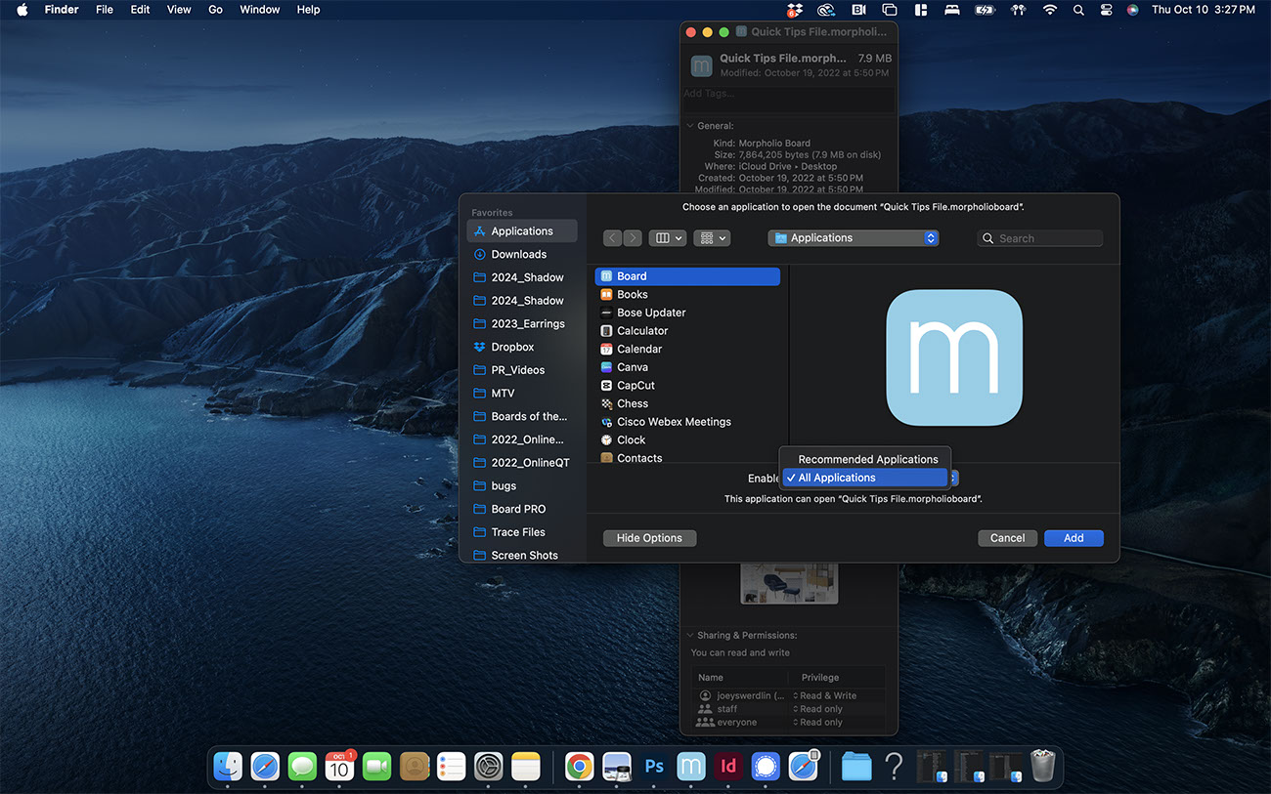The image size is (1271, 794).
Task: Collapse the Sharing & Permissions section
Action: tap(690, 636)
